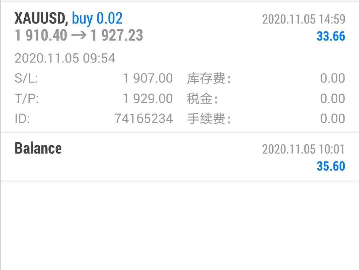The height and width of the screenshot is (270, 359).
Task: Click the 税金 value 0.00
Action: click(332, 99)
